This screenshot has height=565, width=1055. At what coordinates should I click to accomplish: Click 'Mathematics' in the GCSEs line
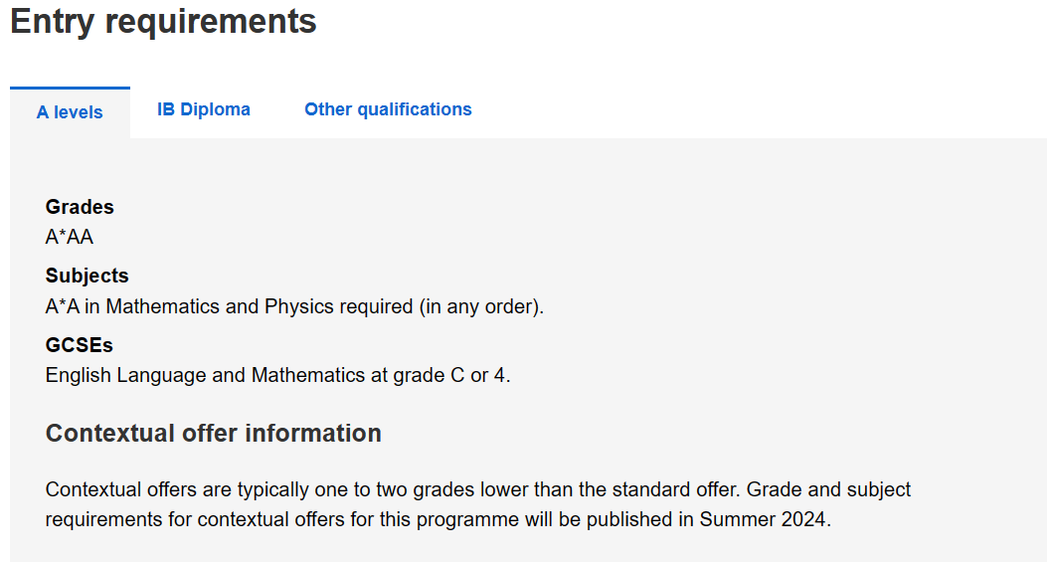point(308,375)
